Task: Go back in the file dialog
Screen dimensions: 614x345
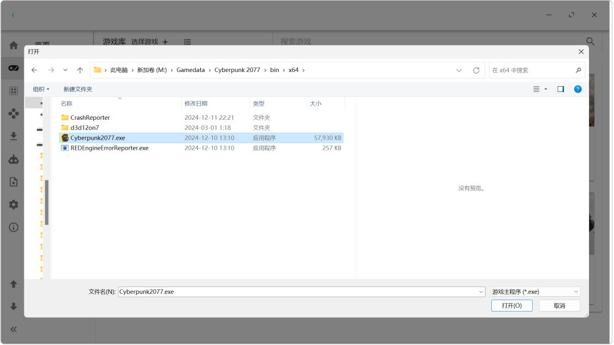Action: click(x=35, y=70)
